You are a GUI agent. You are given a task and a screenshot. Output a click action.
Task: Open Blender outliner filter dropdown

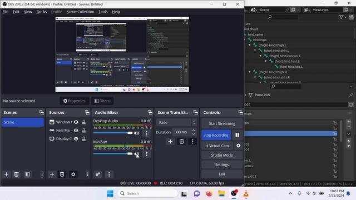click(x=343, y=17)
